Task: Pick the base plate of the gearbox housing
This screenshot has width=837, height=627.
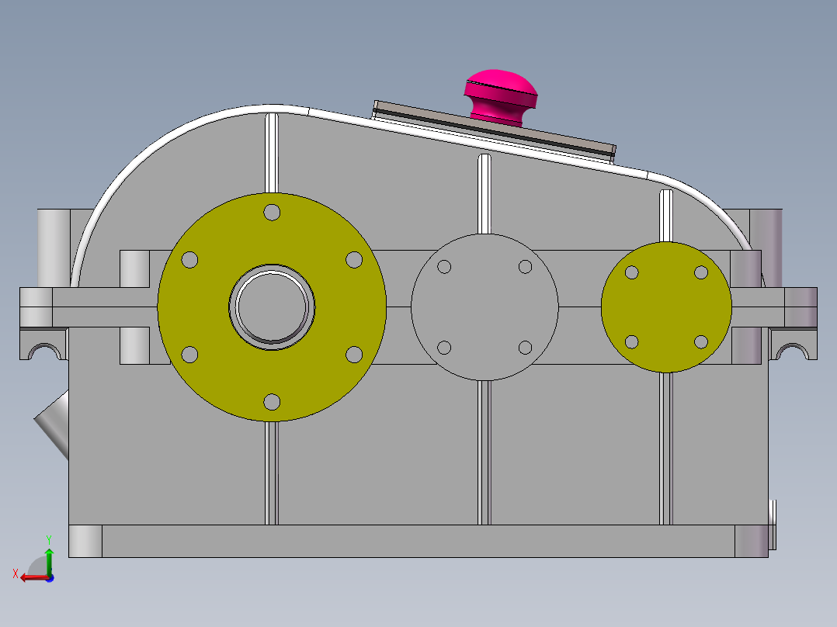Action: pyautogui.click(x=418, y=541)
